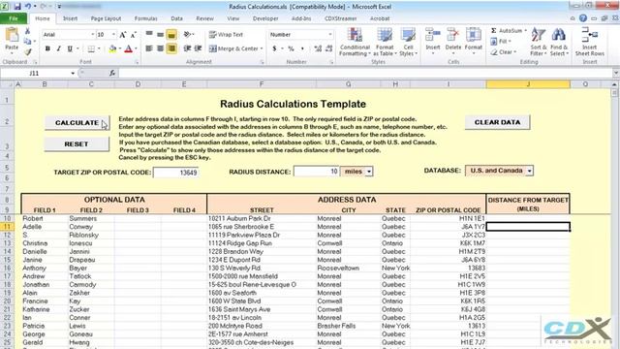Click the Percent Style icon
This screenshot has height=349, width=620.
coord(291,48)
